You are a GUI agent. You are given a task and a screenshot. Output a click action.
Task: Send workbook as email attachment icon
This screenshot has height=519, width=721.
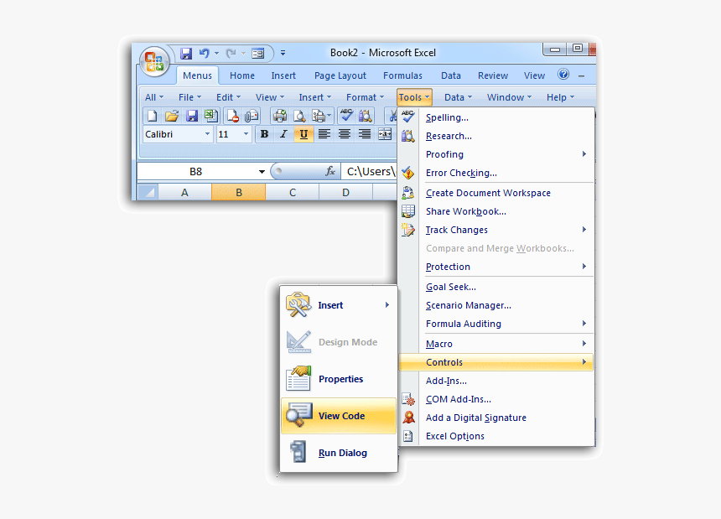point(252,116)
